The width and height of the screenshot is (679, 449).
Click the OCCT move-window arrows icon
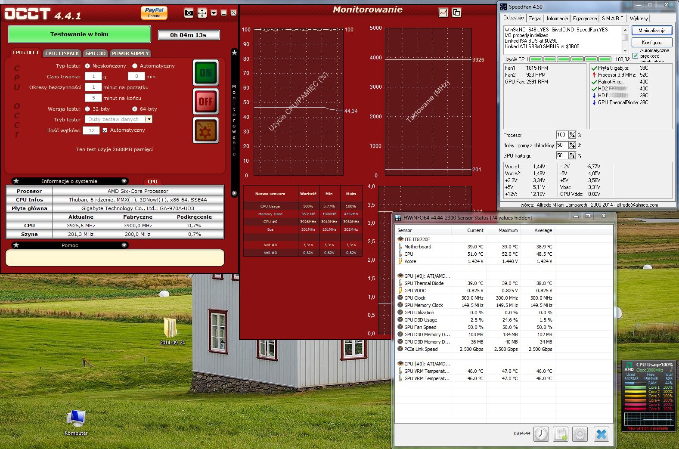point(202,13)
